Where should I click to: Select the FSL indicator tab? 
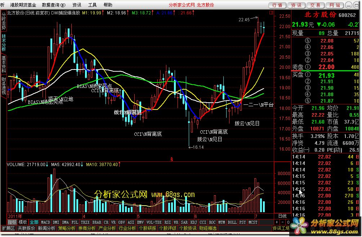[x=75, y=222]
